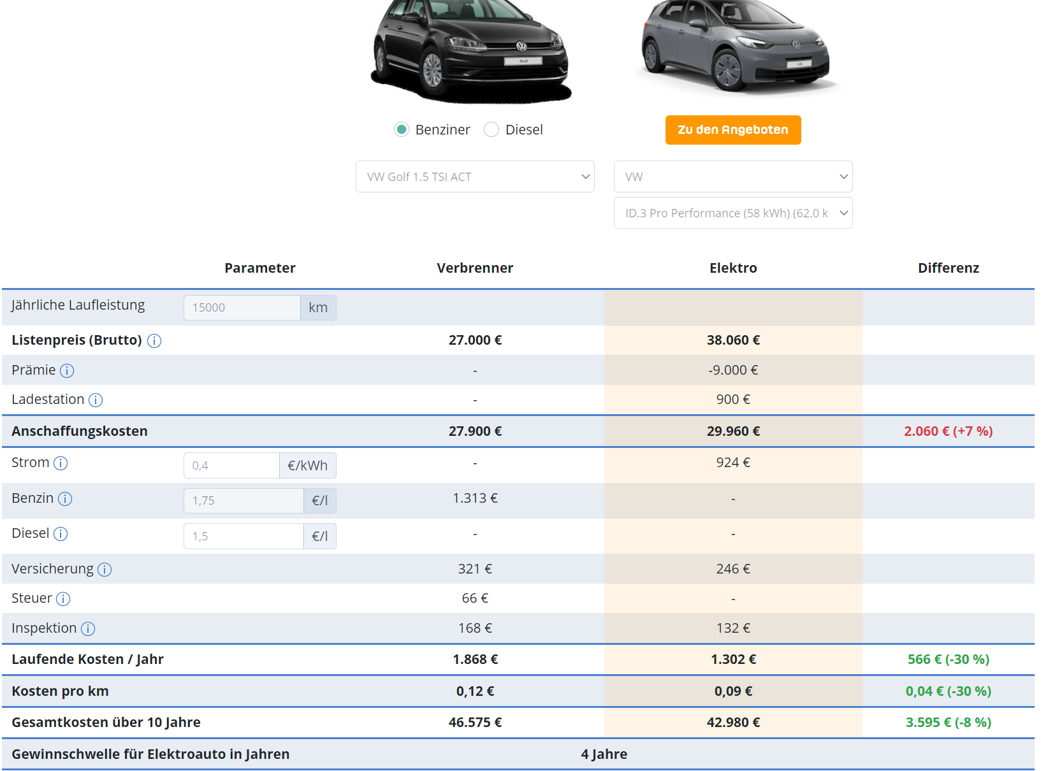Click the 4 Jahre break-even value
The image size is (1041, 771).
pyautogui.click(x=604, y=754)
